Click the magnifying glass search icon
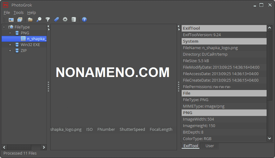275x158 pixels. click(x=39, y=19)
